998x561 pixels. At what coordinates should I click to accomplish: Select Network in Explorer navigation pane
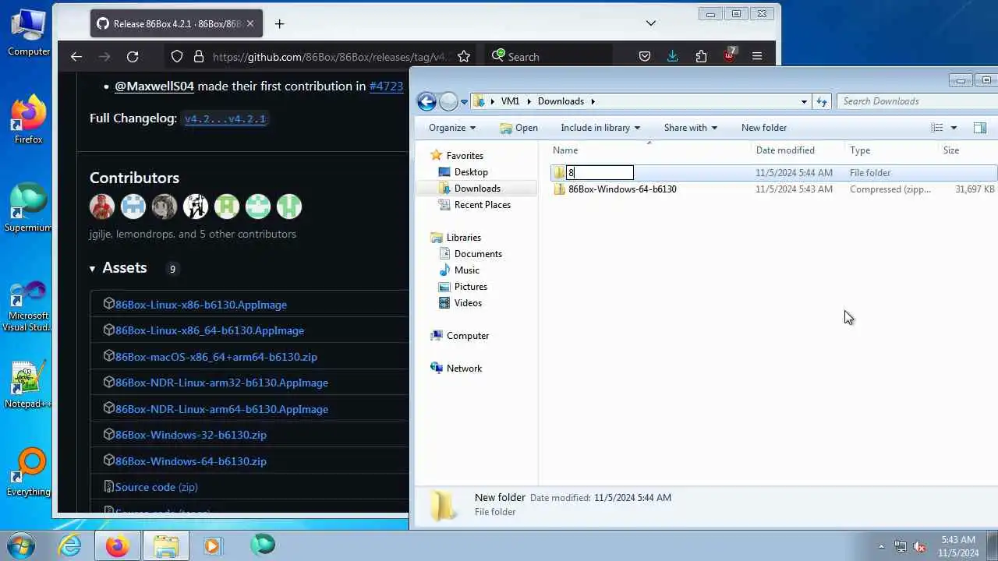coord(464,369)
